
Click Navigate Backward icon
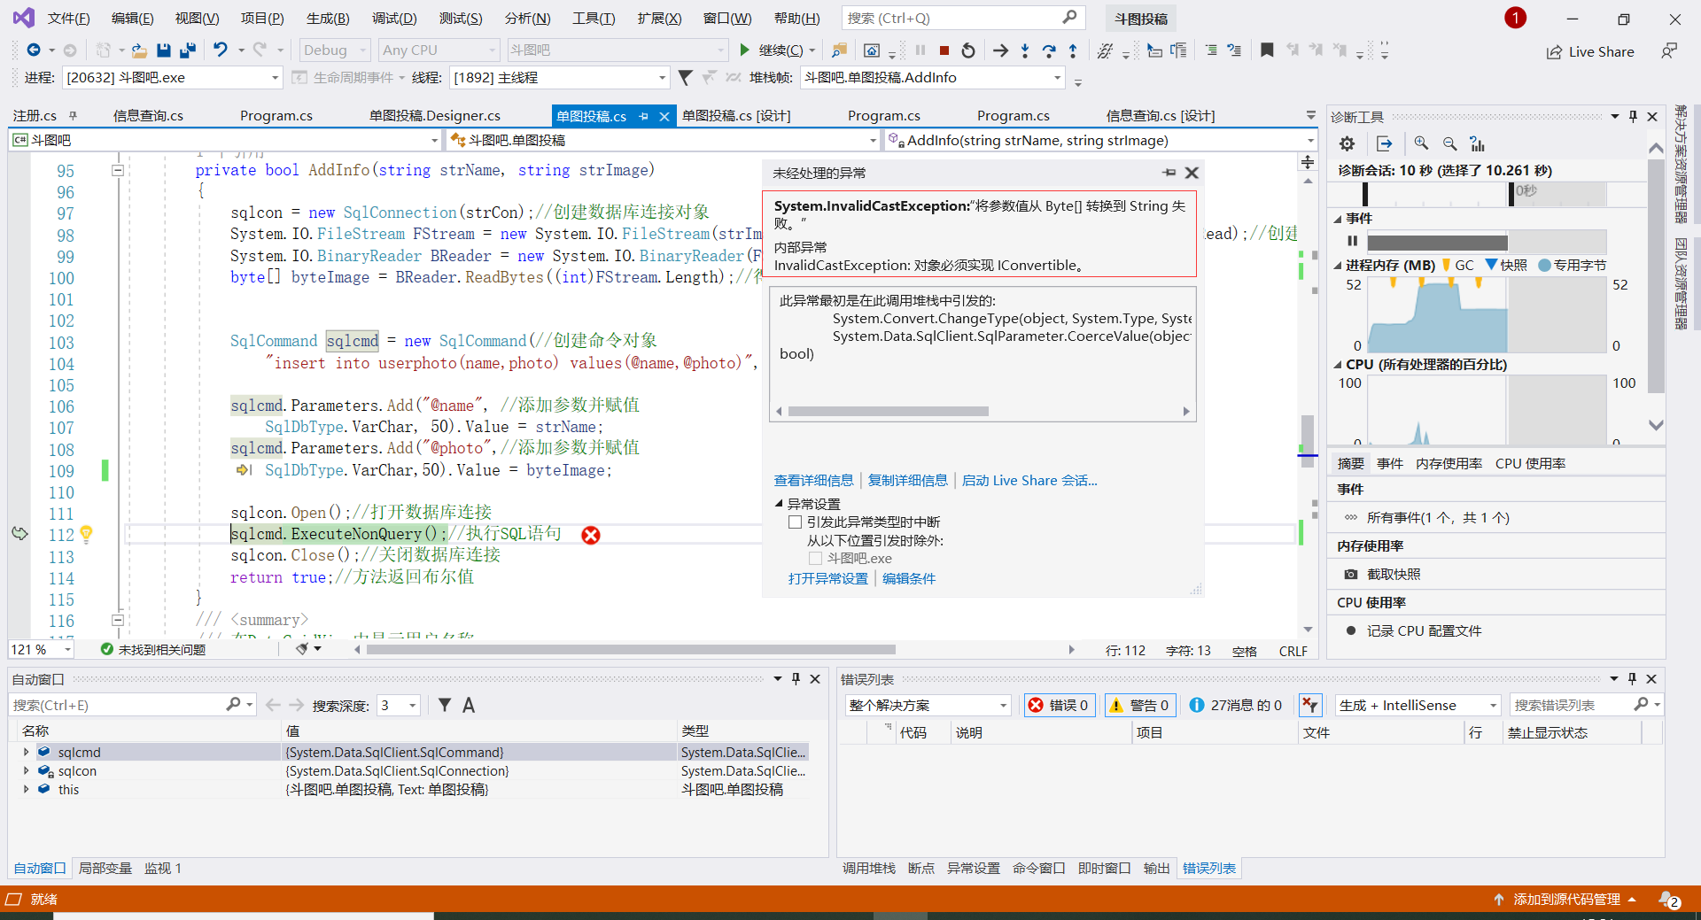coord(34,50)
